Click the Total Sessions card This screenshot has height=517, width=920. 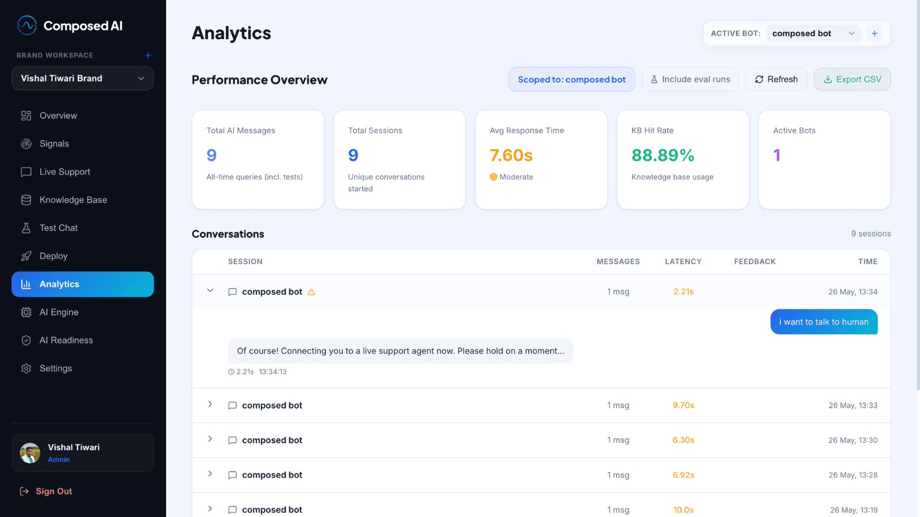coord(400,160)
